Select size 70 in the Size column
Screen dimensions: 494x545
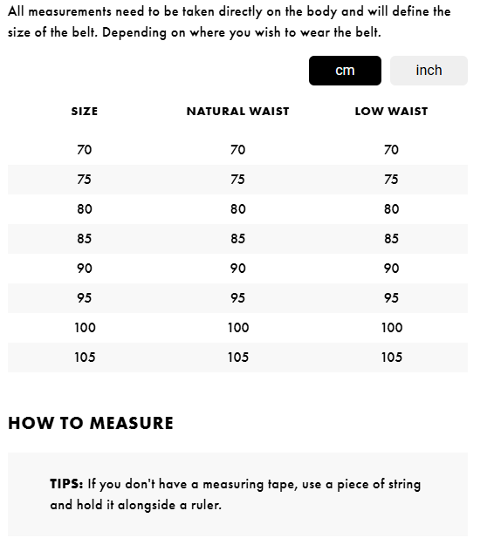[x=85, y=150]
